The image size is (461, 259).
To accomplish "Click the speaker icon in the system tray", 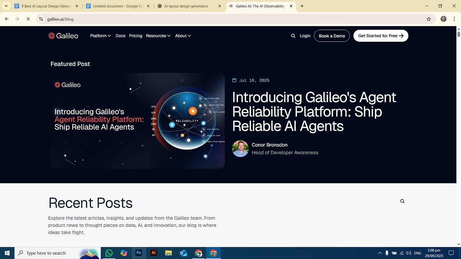I will coord(408,253).
